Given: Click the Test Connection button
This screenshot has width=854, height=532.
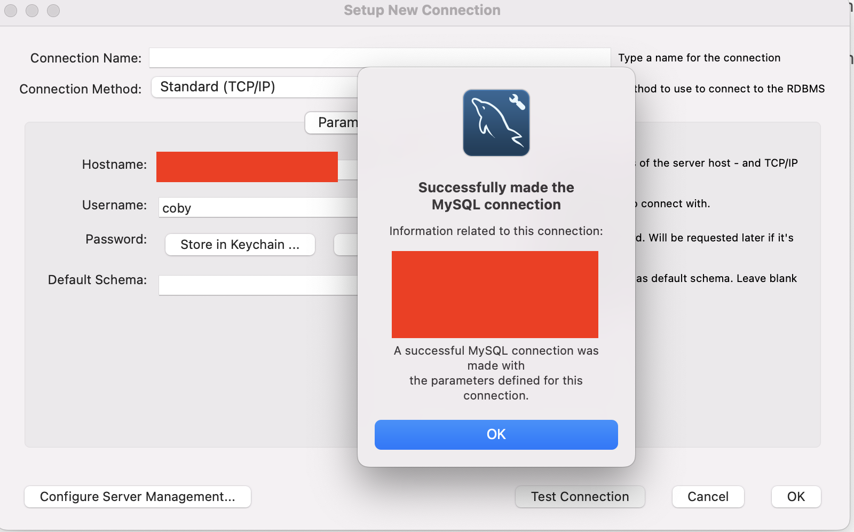Looking at the screenshot, I should tap(580, 497).
